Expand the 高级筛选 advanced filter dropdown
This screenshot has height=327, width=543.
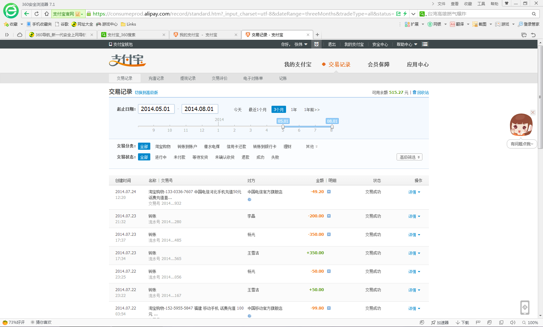(x=409, y=157)
